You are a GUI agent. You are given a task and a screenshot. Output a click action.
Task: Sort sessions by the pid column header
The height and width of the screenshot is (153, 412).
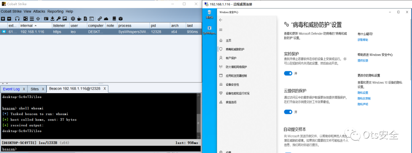tap(160, 26)
